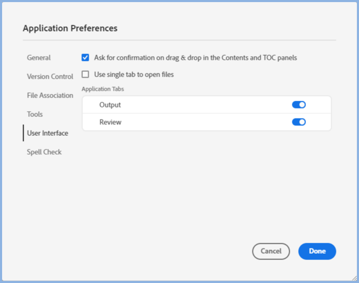The image size is (359, 283).
Task: Cancel the preferences dialog
Action: click(271, 251)
